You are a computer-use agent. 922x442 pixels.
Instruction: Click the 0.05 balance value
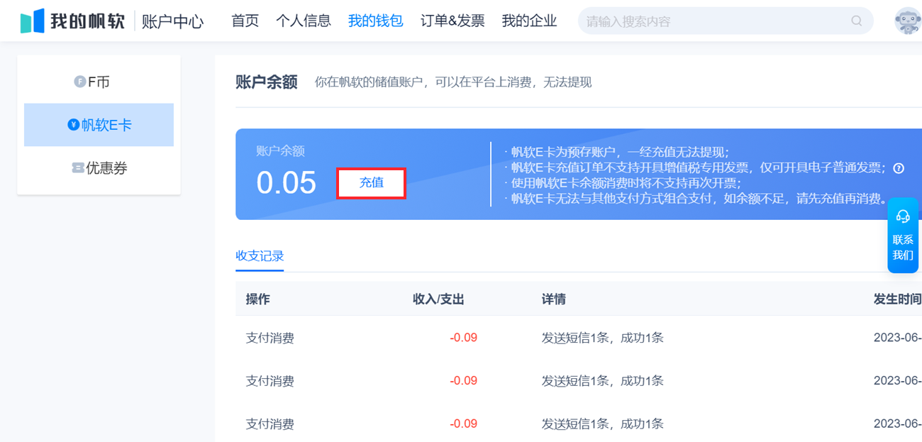287,183
